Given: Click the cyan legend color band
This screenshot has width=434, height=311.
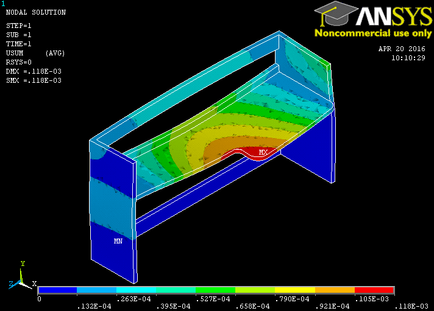Looking at the screenshot, I should point(136,290).
